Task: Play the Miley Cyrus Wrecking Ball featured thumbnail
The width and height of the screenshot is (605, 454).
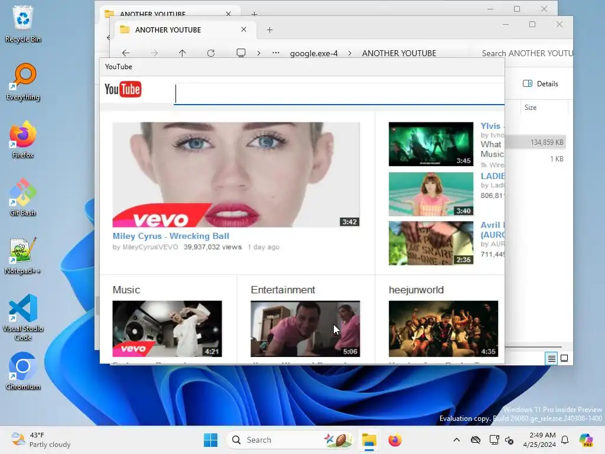Action: point(236,174)
